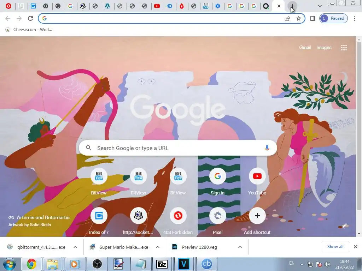362x271 pixels.
Task: Open Chrome from taskbar
Action: click(x=31, y=264)
